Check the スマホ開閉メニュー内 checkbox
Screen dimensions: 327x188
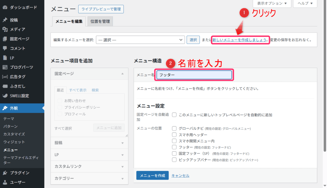(x=174, y=141)
